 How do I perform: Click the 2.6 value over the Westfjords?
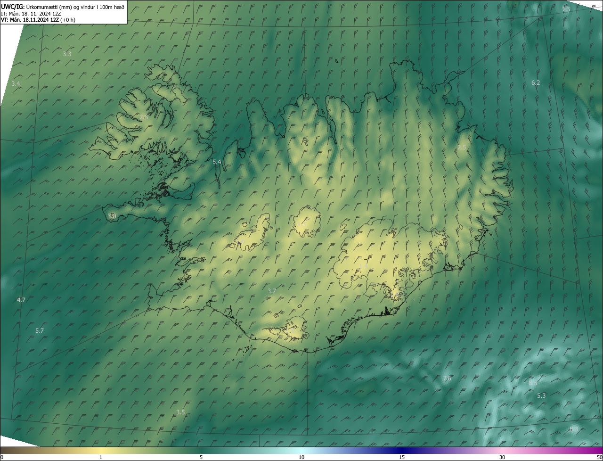(x=144, y=117)
